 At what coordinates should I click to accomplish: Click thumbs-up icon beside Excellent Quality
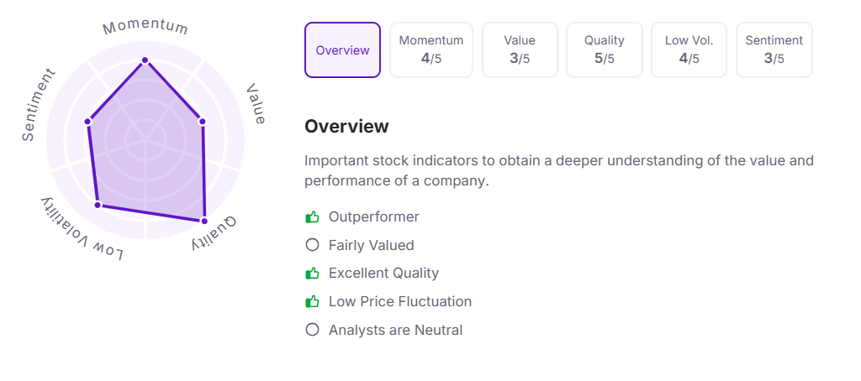(x=312, y=274)
